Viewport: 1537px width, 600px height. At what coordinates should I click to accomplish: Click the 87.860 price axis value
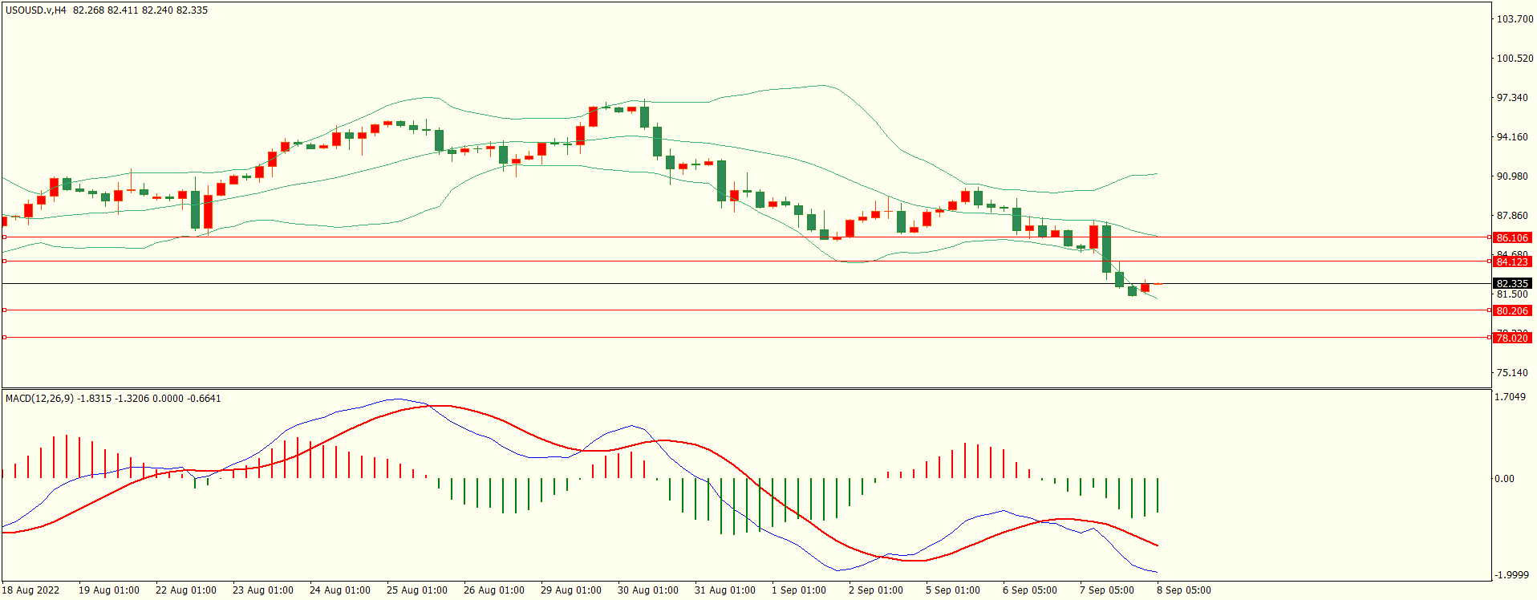1512,215
